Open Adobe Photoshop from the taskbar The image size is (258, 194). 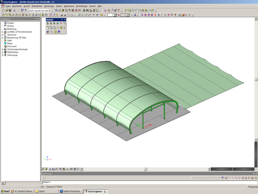coord(71,191)
